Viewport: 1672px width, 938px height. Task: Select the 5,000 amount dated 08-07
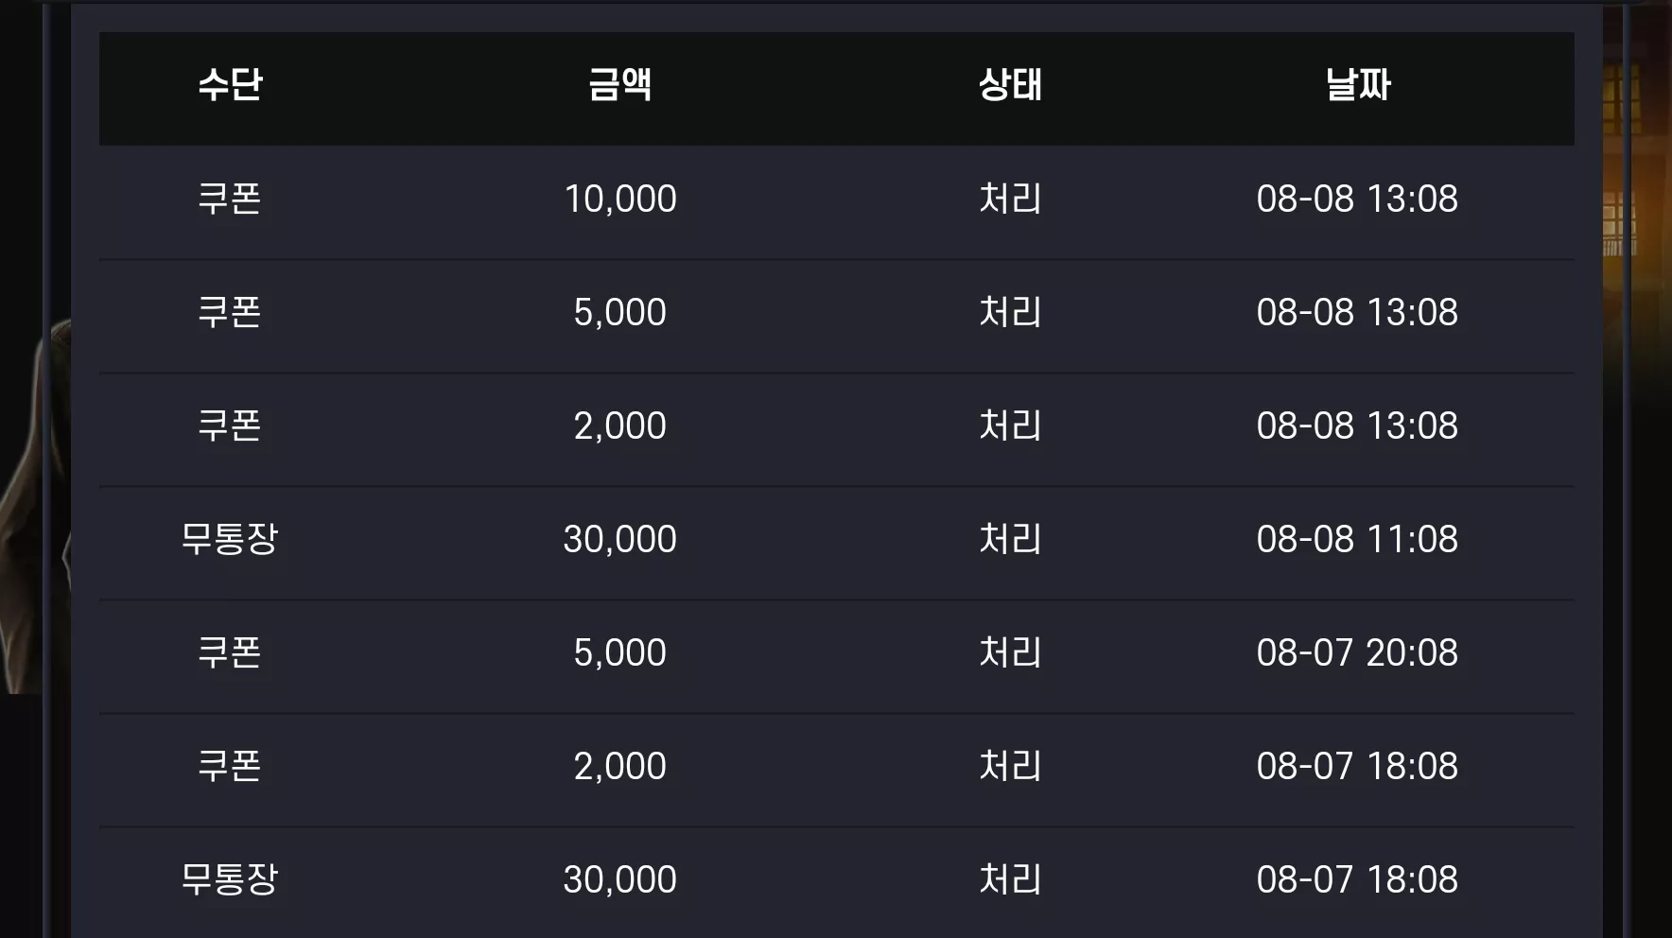point(620,652)
